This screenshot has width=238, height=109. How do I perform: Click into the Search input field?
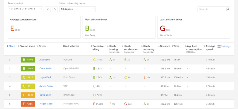(x=211, y=9)
